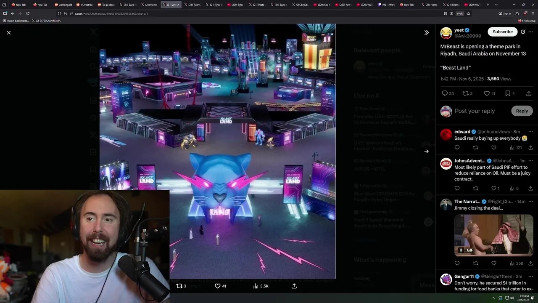Repost The Narrat...'s comment

pos(475,263)
